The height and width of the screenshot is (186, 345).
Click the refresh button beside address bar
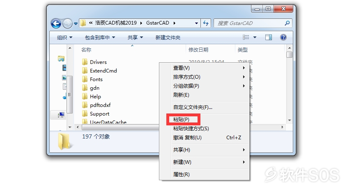point(206,23)
